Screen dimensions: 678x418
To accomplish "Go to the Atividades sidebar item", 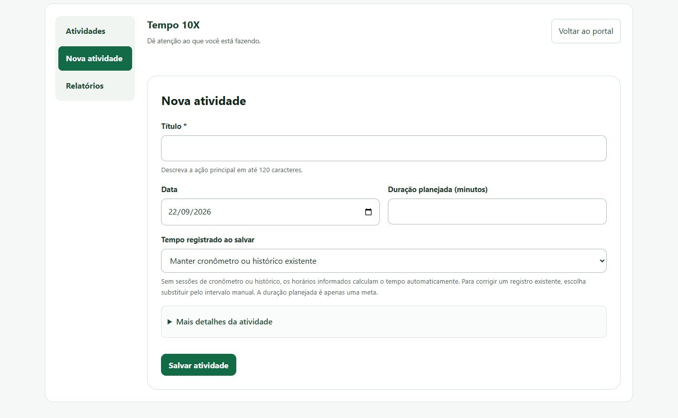I will 95,31.
